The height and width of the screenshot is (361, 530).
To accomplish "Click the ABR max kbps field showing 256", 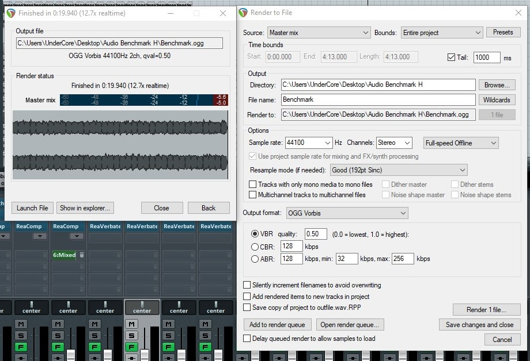I will [403, 259].
